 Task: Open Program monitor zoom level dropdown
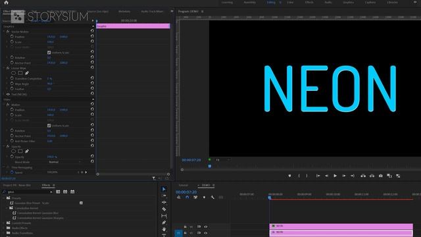[223, 160]
